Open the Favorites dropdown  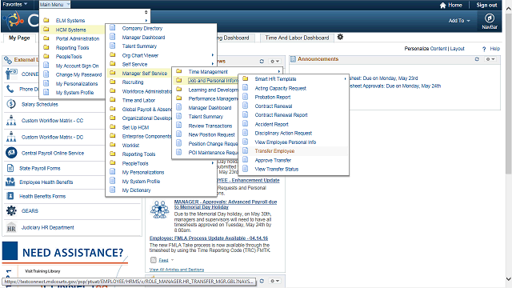tap(15, 4)
